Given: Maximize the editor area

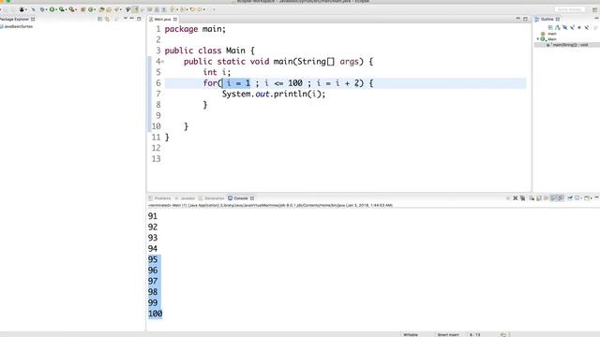Looking at the screenshot, I should click(525, 19).
